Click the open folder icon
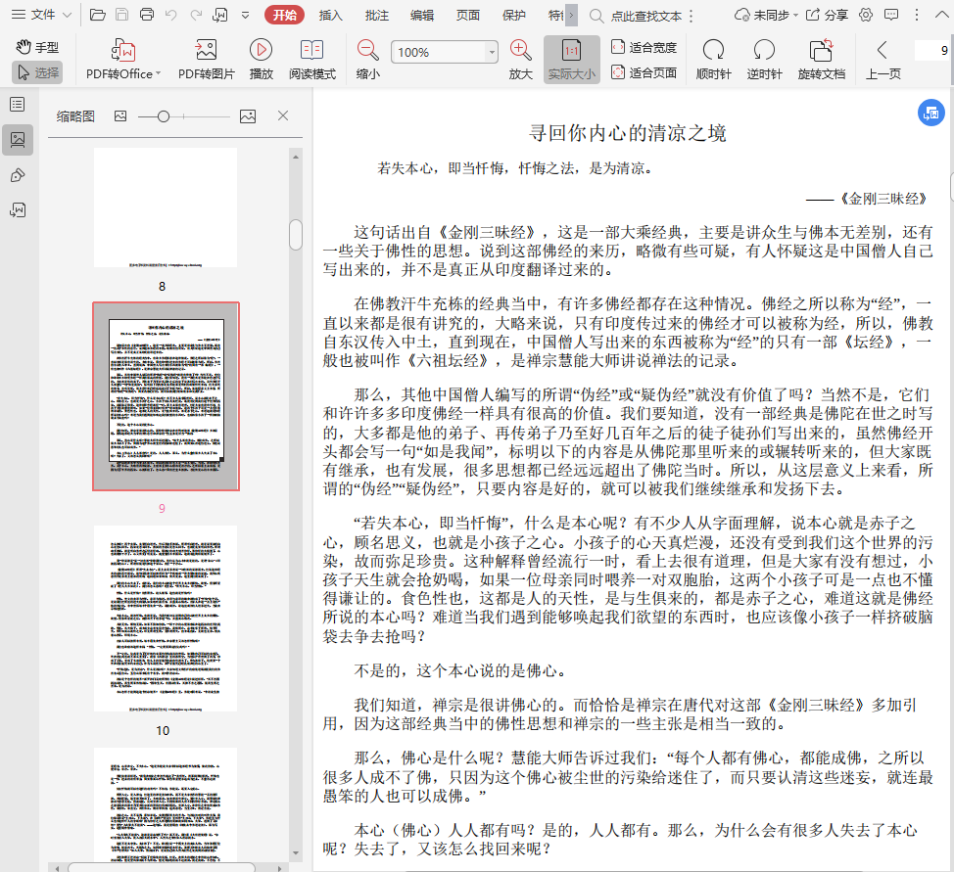The image size is (954, 872). (x=97, y=15)
